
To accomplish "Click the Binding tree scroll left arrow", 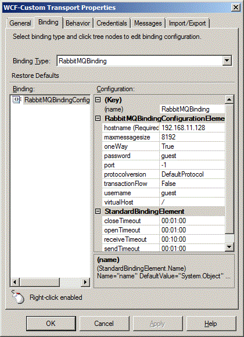I will 15,282.
